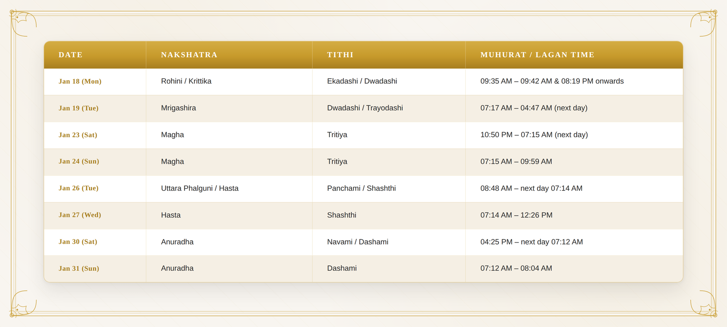Click the Rohini / Krittika nakshatra cell

pyautogui.click(x=229, y=82)
